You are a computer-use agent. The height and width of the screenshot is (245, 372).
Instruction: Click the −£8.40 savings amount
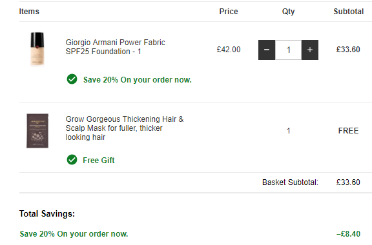coord(348,234)
